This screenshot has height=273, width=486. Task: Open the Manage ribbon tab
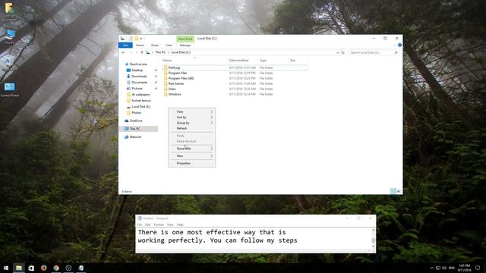coord(185,45)
